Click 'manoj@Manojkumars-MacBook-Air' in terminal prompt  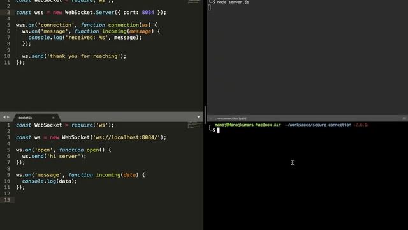(248, 125)
